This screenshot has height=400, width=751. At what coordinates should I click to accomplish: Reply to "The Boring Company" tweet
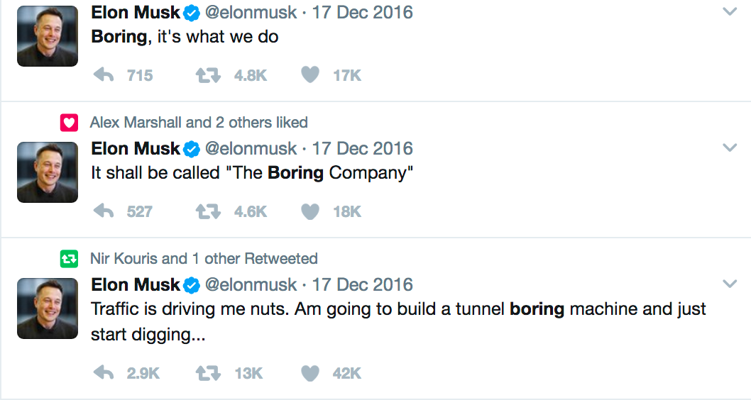pyautogui.click(x=104, y=211)
